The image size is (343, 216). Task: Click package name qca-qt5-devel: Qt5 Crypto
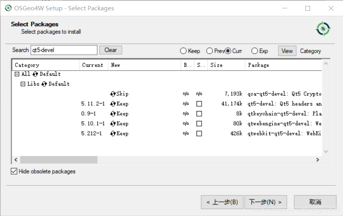(x=284, y=94)
